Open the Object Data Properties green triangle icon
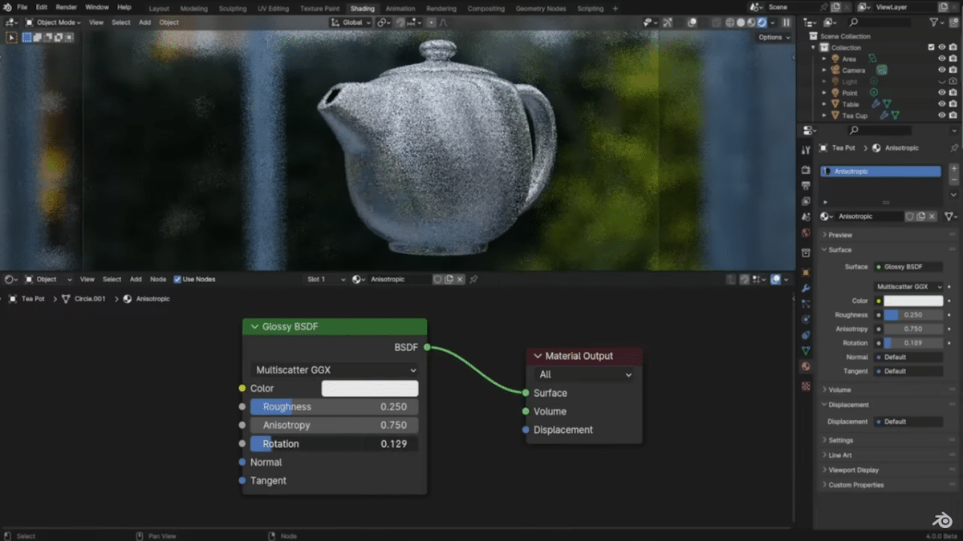Image resolution: width=963 pixels, height=541 pixels. point(807,349)
